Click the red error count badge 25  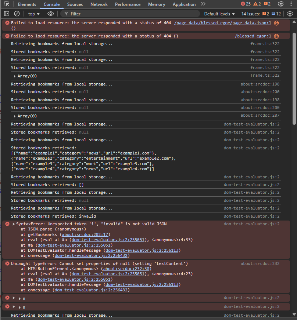click(246, 4)
